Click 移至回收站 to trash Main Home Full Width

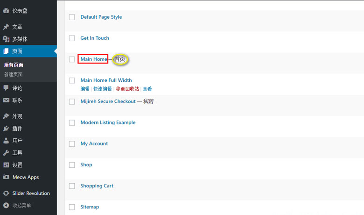coord(127,89)
